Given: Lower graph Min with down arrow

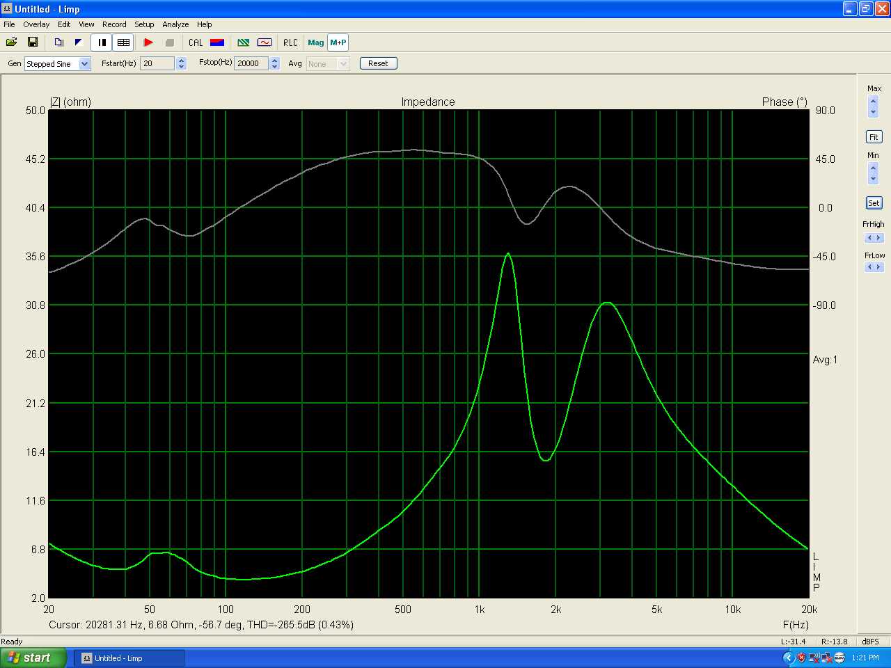Looking at the screenshot, I should click(874, 178).
